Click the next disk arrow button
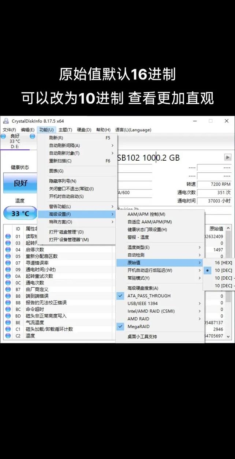 pos(228,157)
